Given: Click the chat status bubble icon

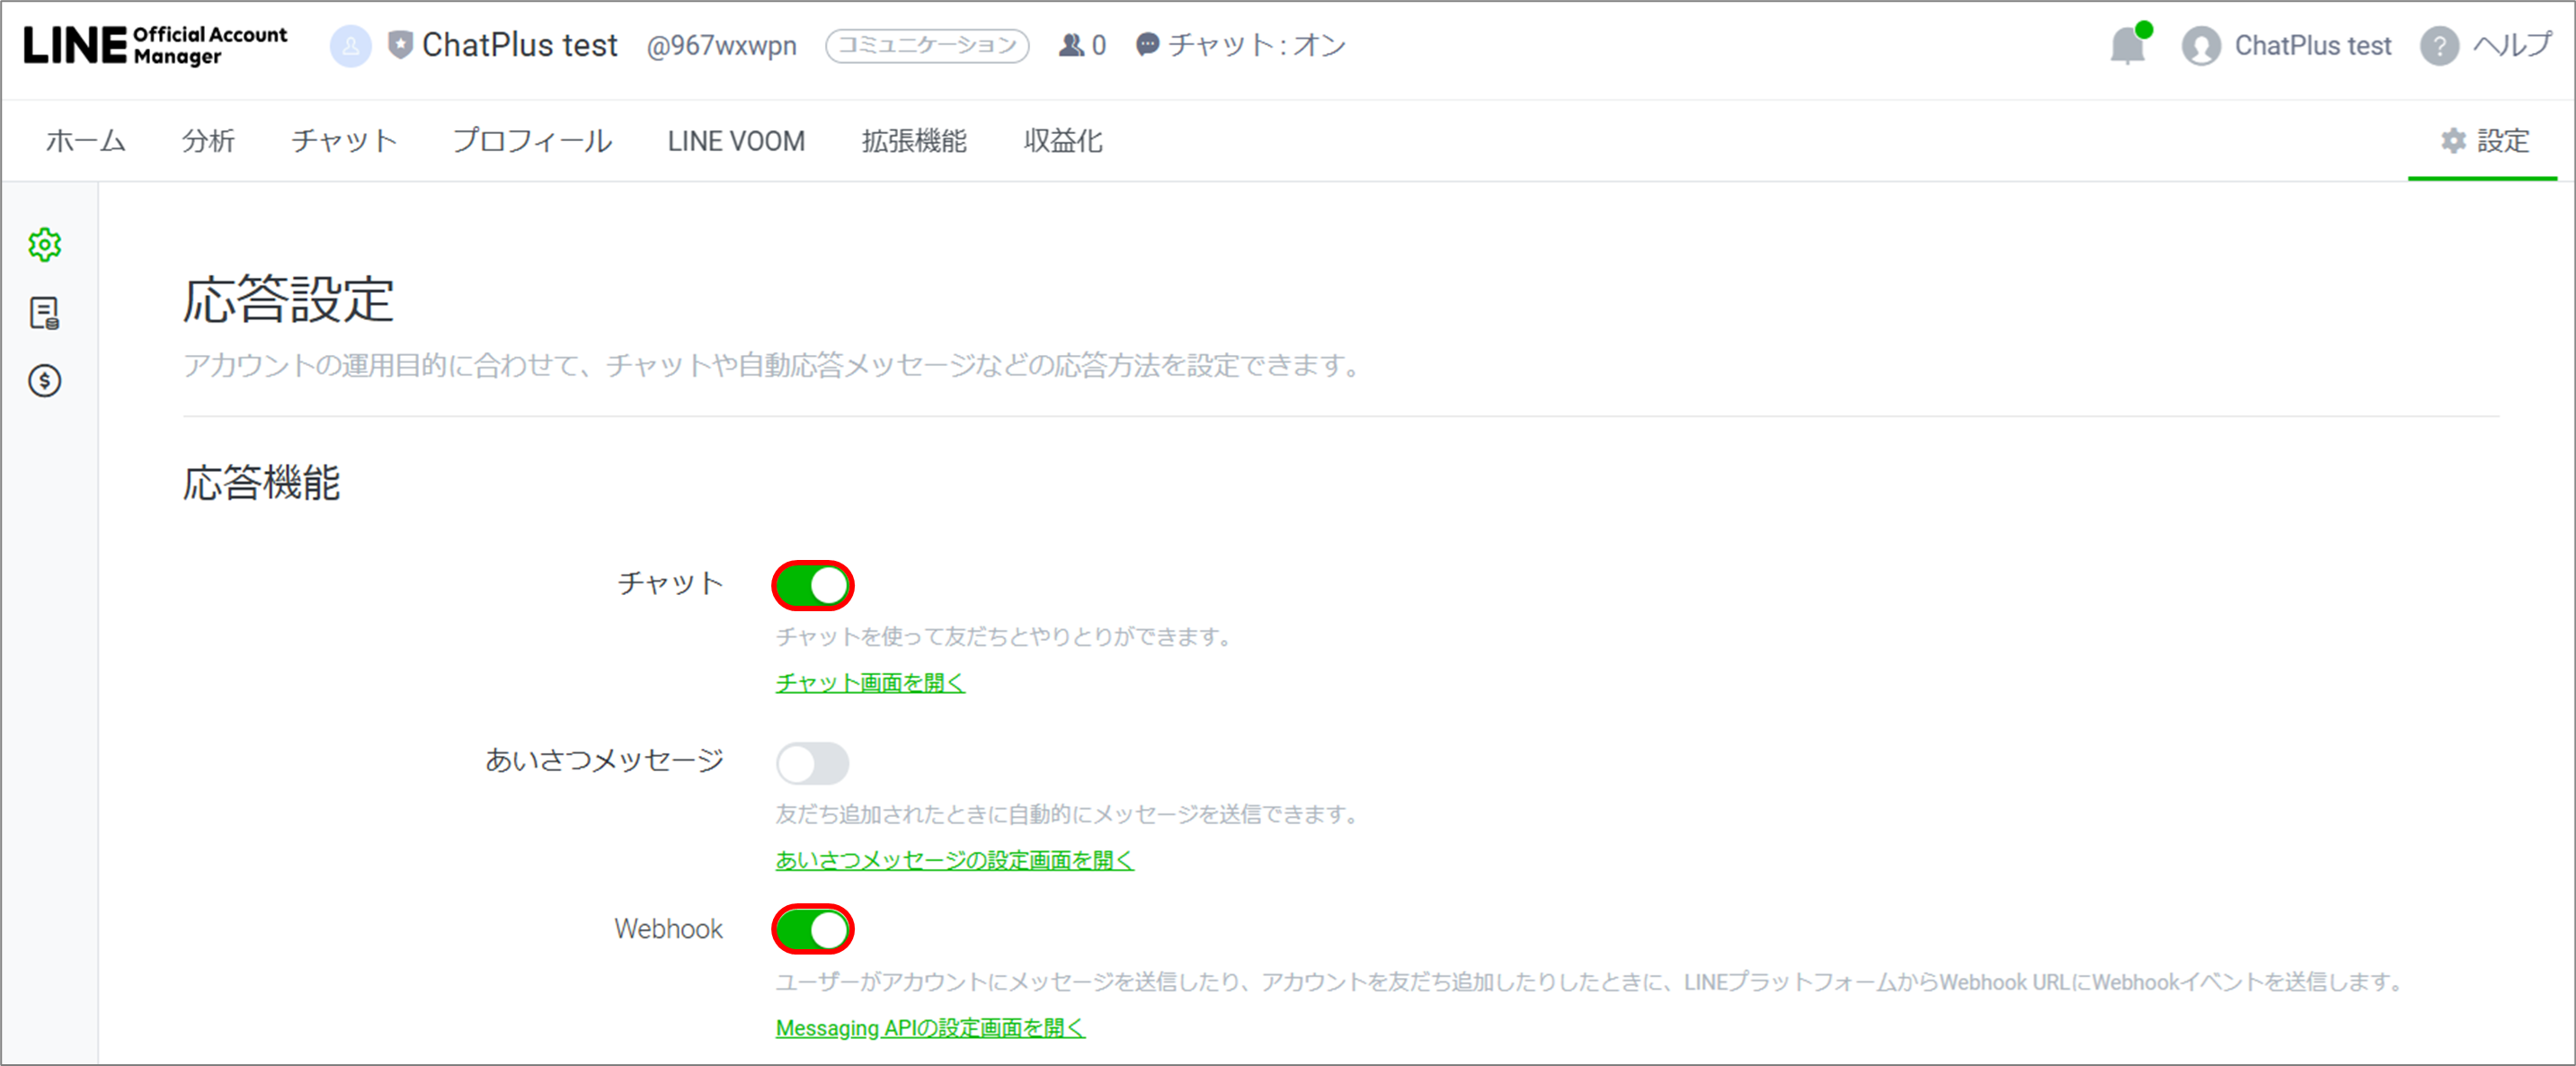Looking at the screenshot, I should (1147, 45).
